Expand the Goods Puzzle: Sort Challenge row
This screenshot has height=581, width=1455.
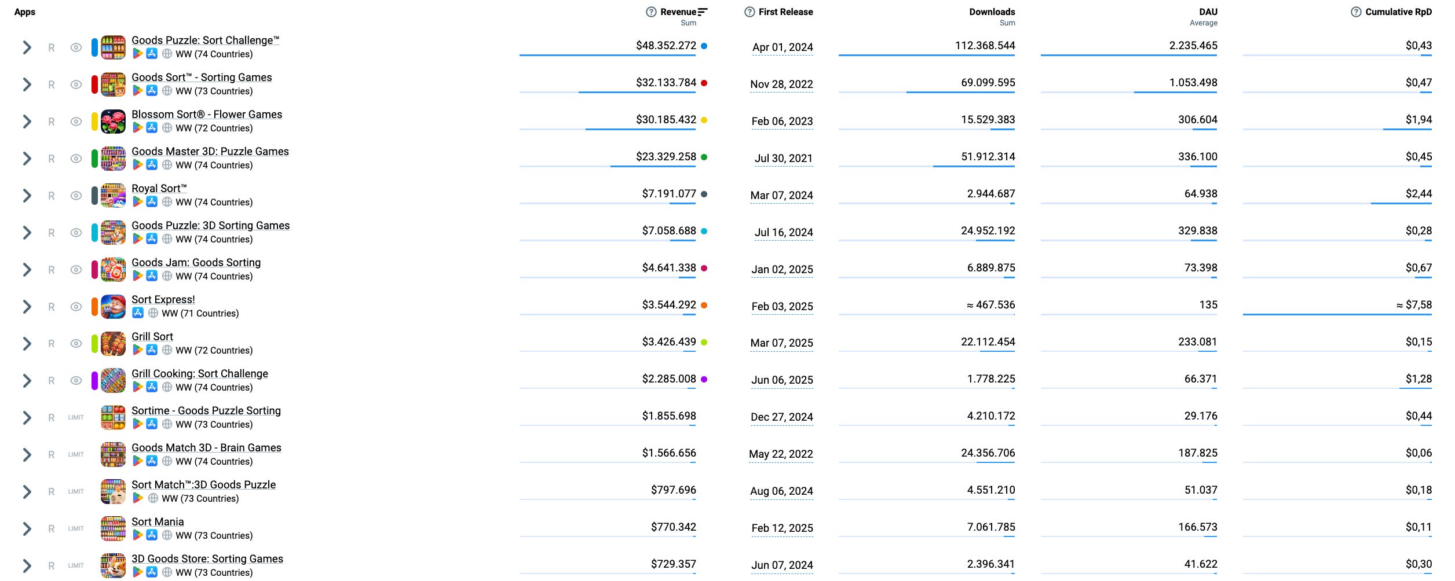click(x=27, y=47)
